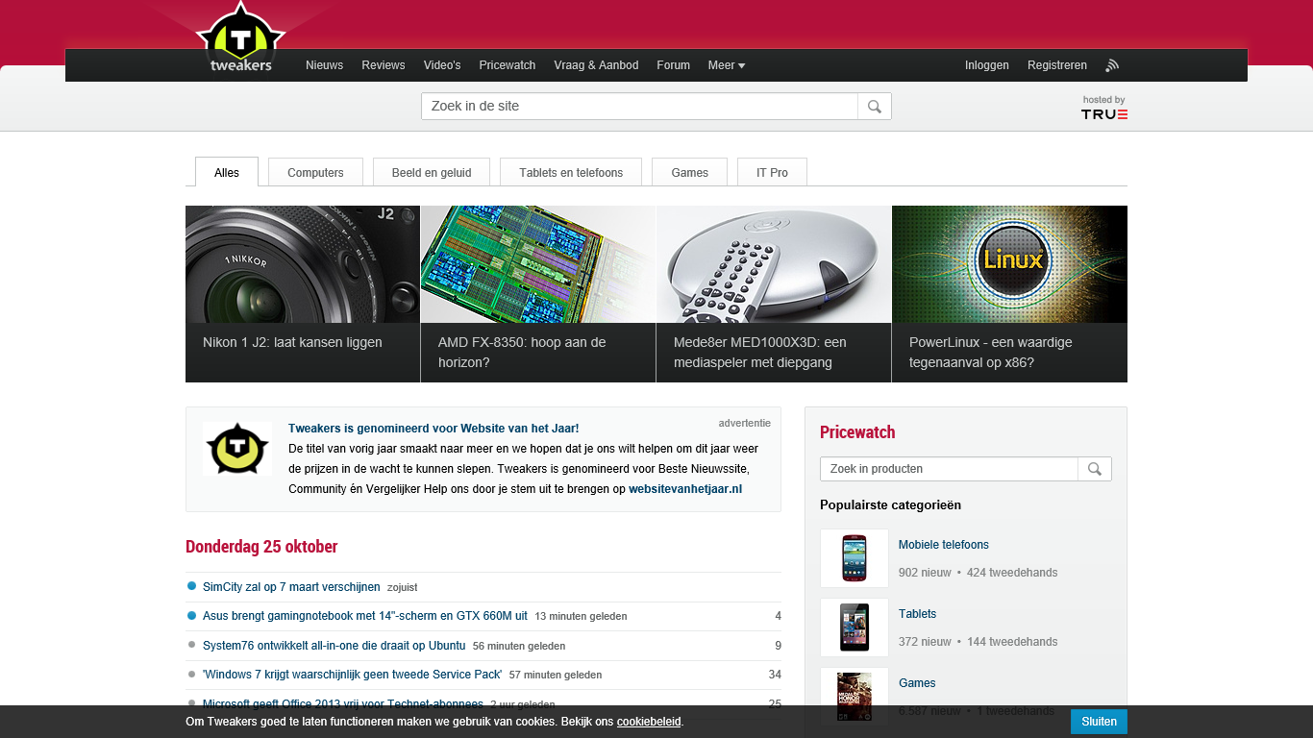Select the Alles tab

click(x=227, y=173)
